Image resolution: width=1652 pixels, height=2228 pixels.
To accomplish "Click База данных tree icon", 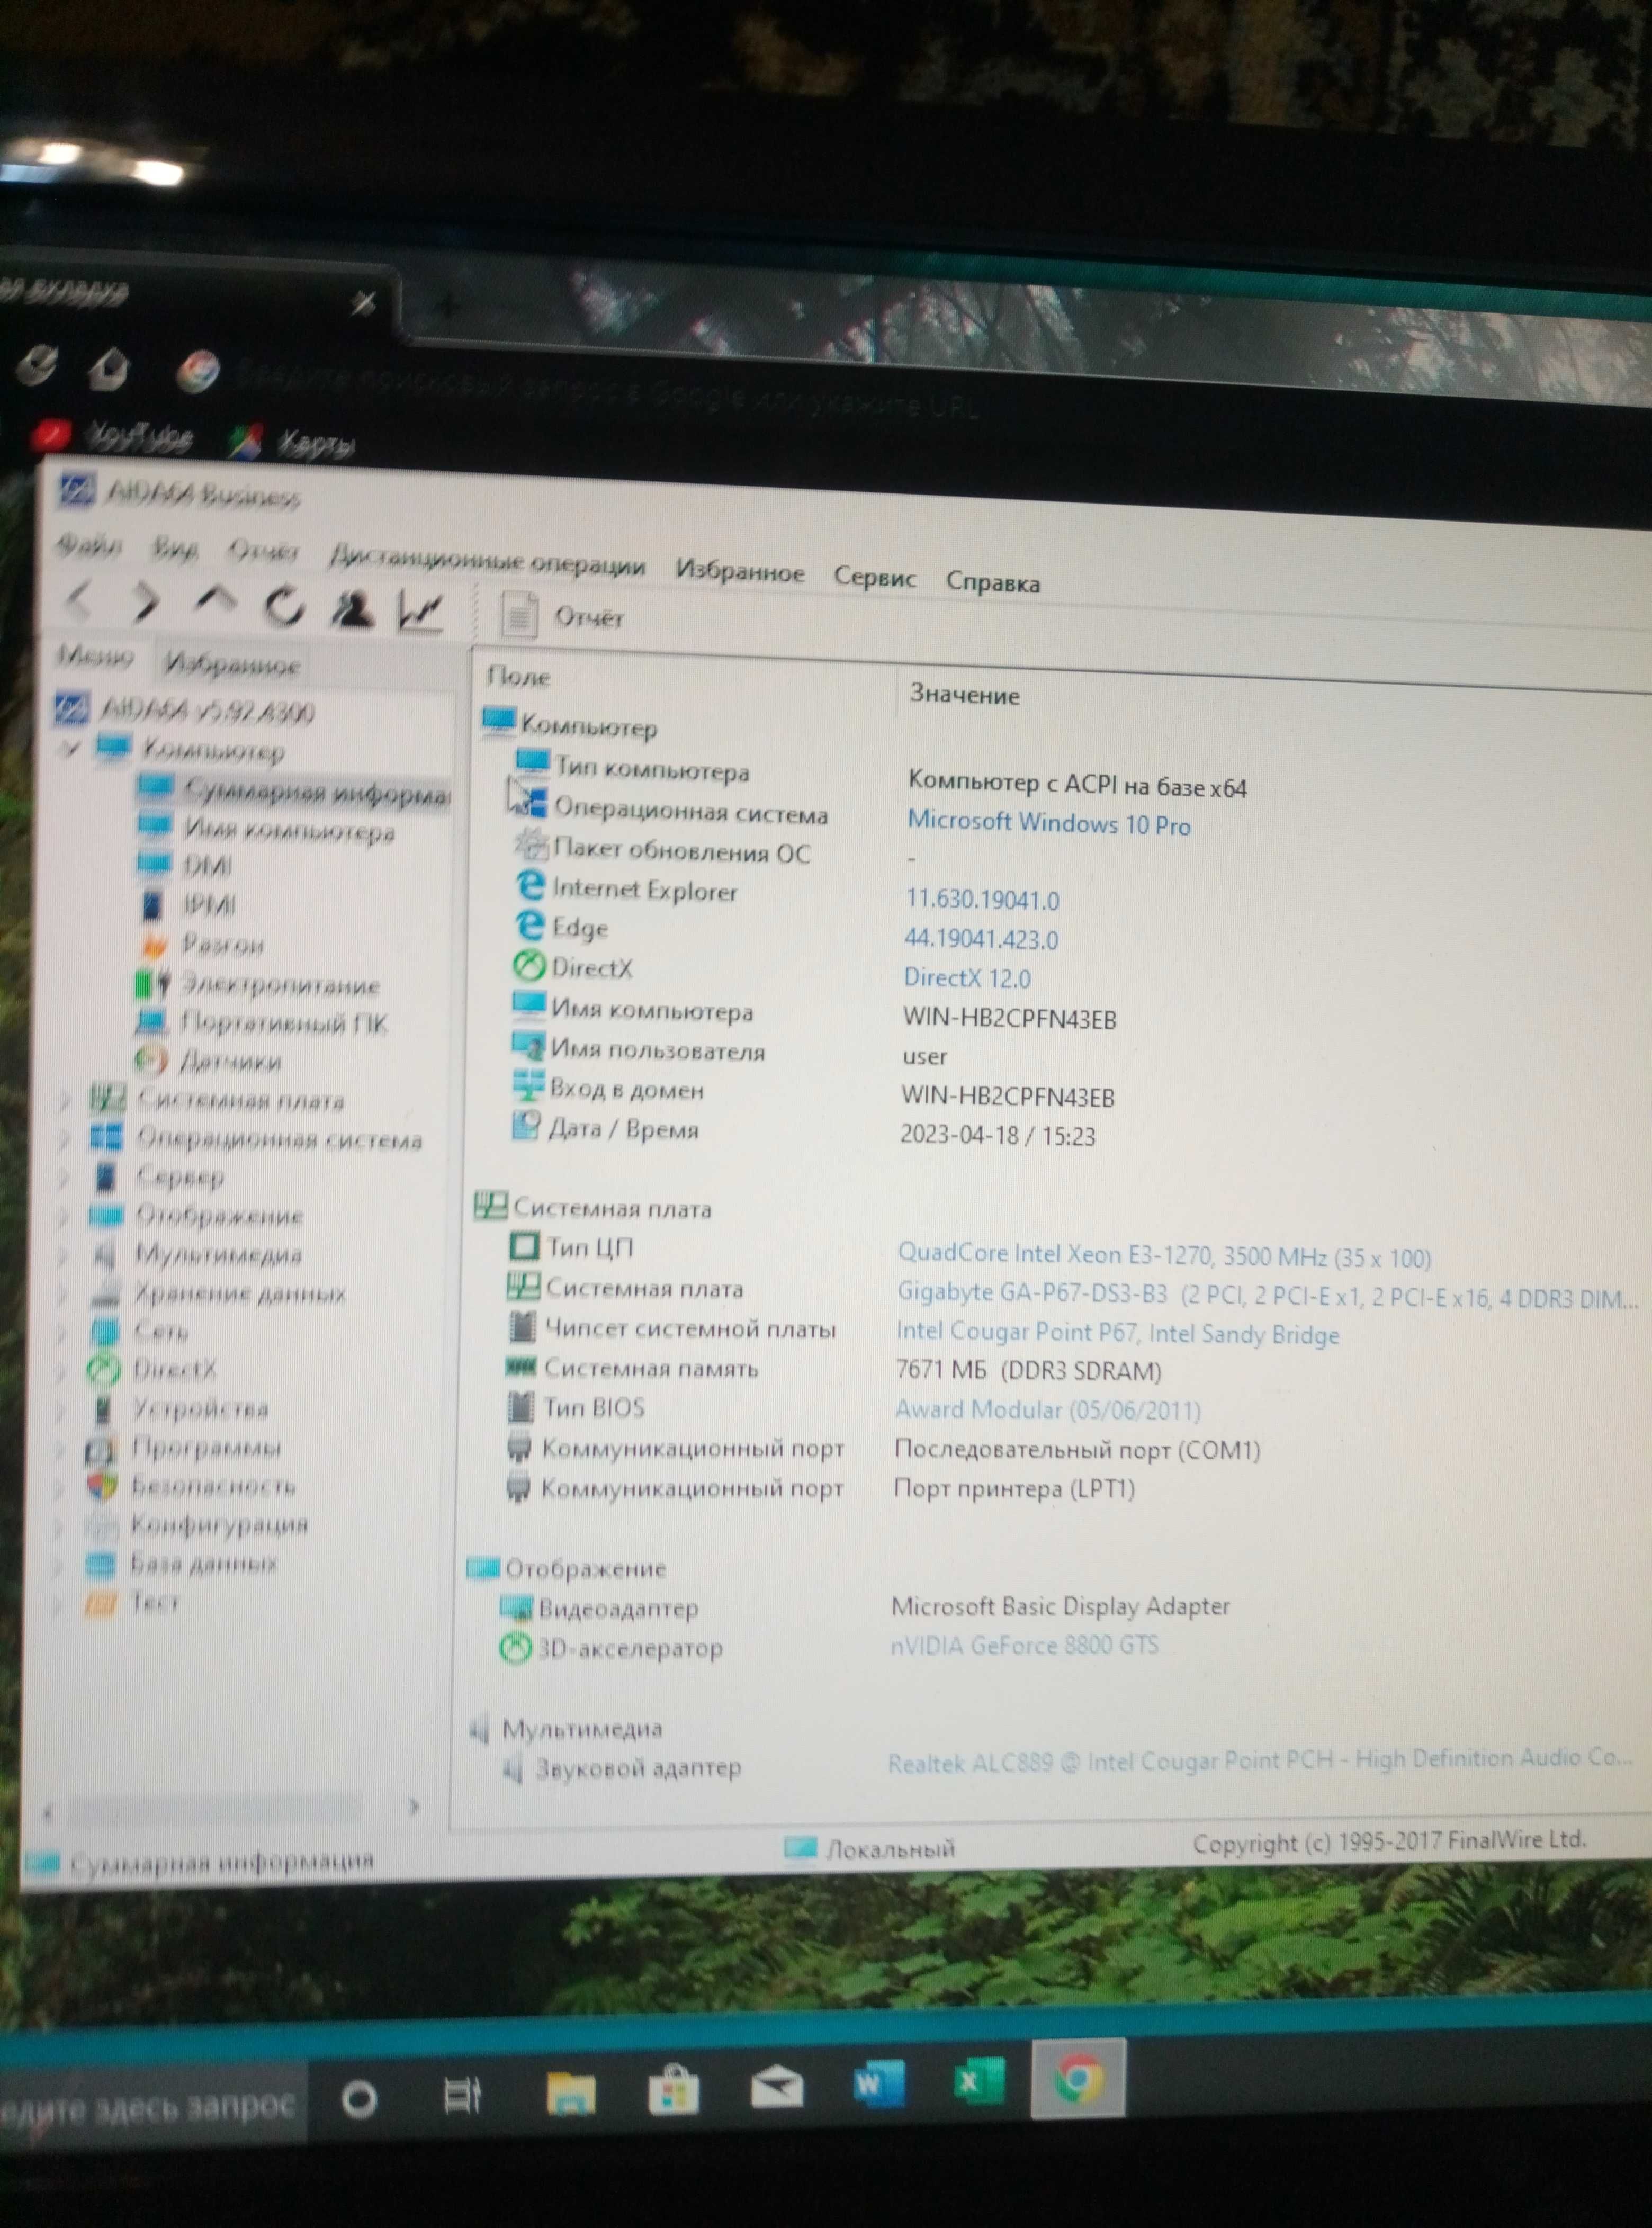I will coord(101,1563).
